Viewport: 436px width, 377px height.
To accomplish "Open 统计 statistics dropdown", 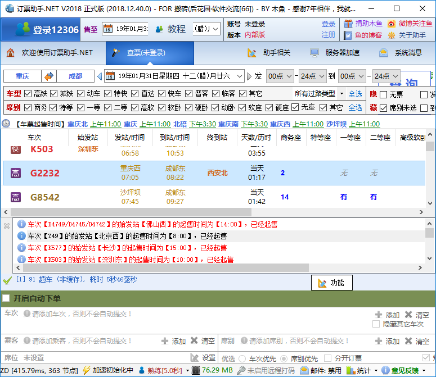I will (x=376, y=370).
